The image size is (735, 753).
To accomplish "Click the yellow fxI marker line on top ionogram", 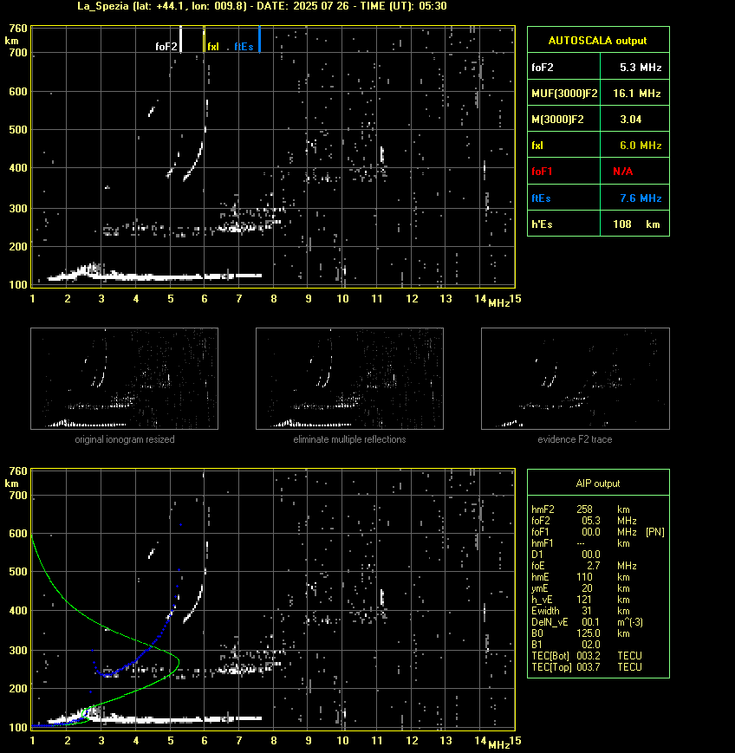I will coord(205,39).
